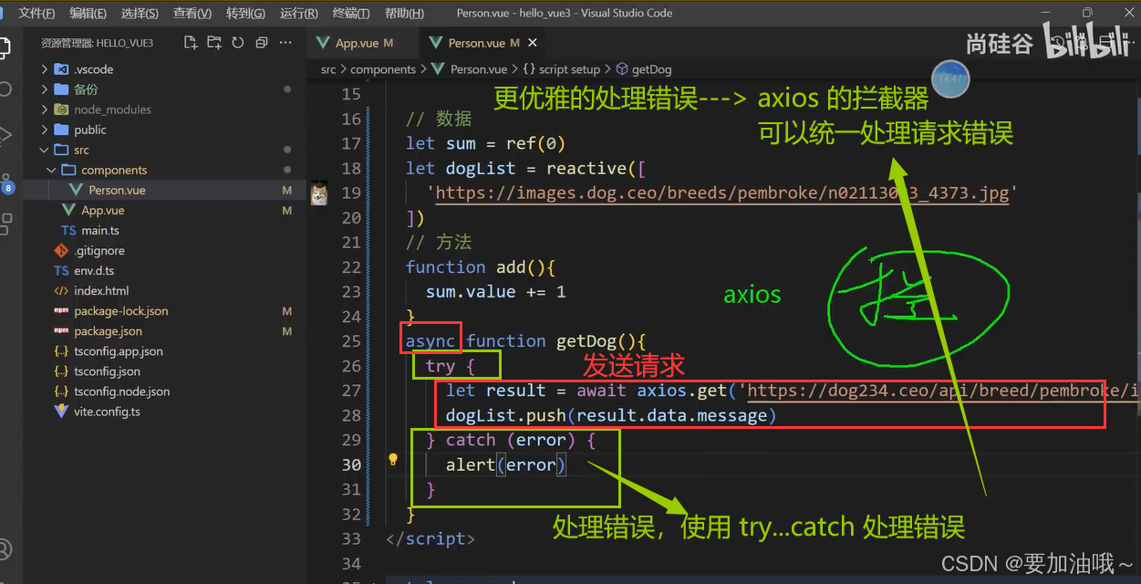Image resolution: width=1141 pixels, height=584 pixels.
Task: Open the Extensions view in the activity bar
Action: 5,224
